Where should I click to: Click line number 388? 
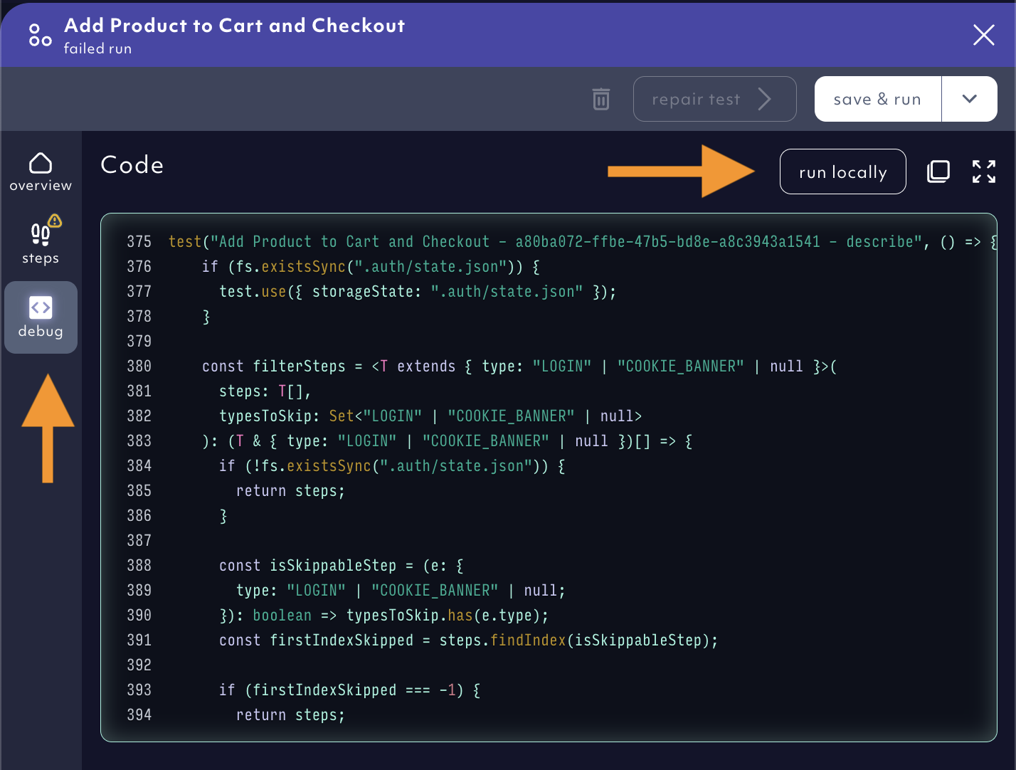(x=139, y=566)
